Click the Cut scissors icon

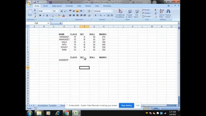pos(35,10)
